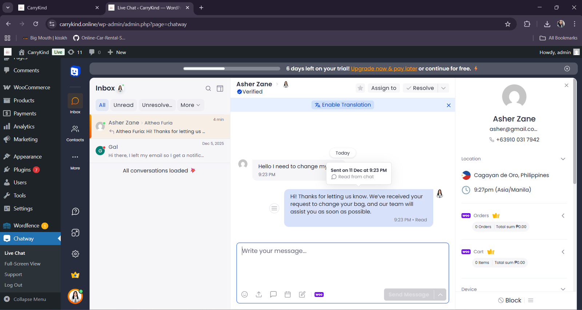Image resolution: width=582 pixels, height=310 pixels.
Task: Block this contact with Block button
Action: (x=510, y=300)
